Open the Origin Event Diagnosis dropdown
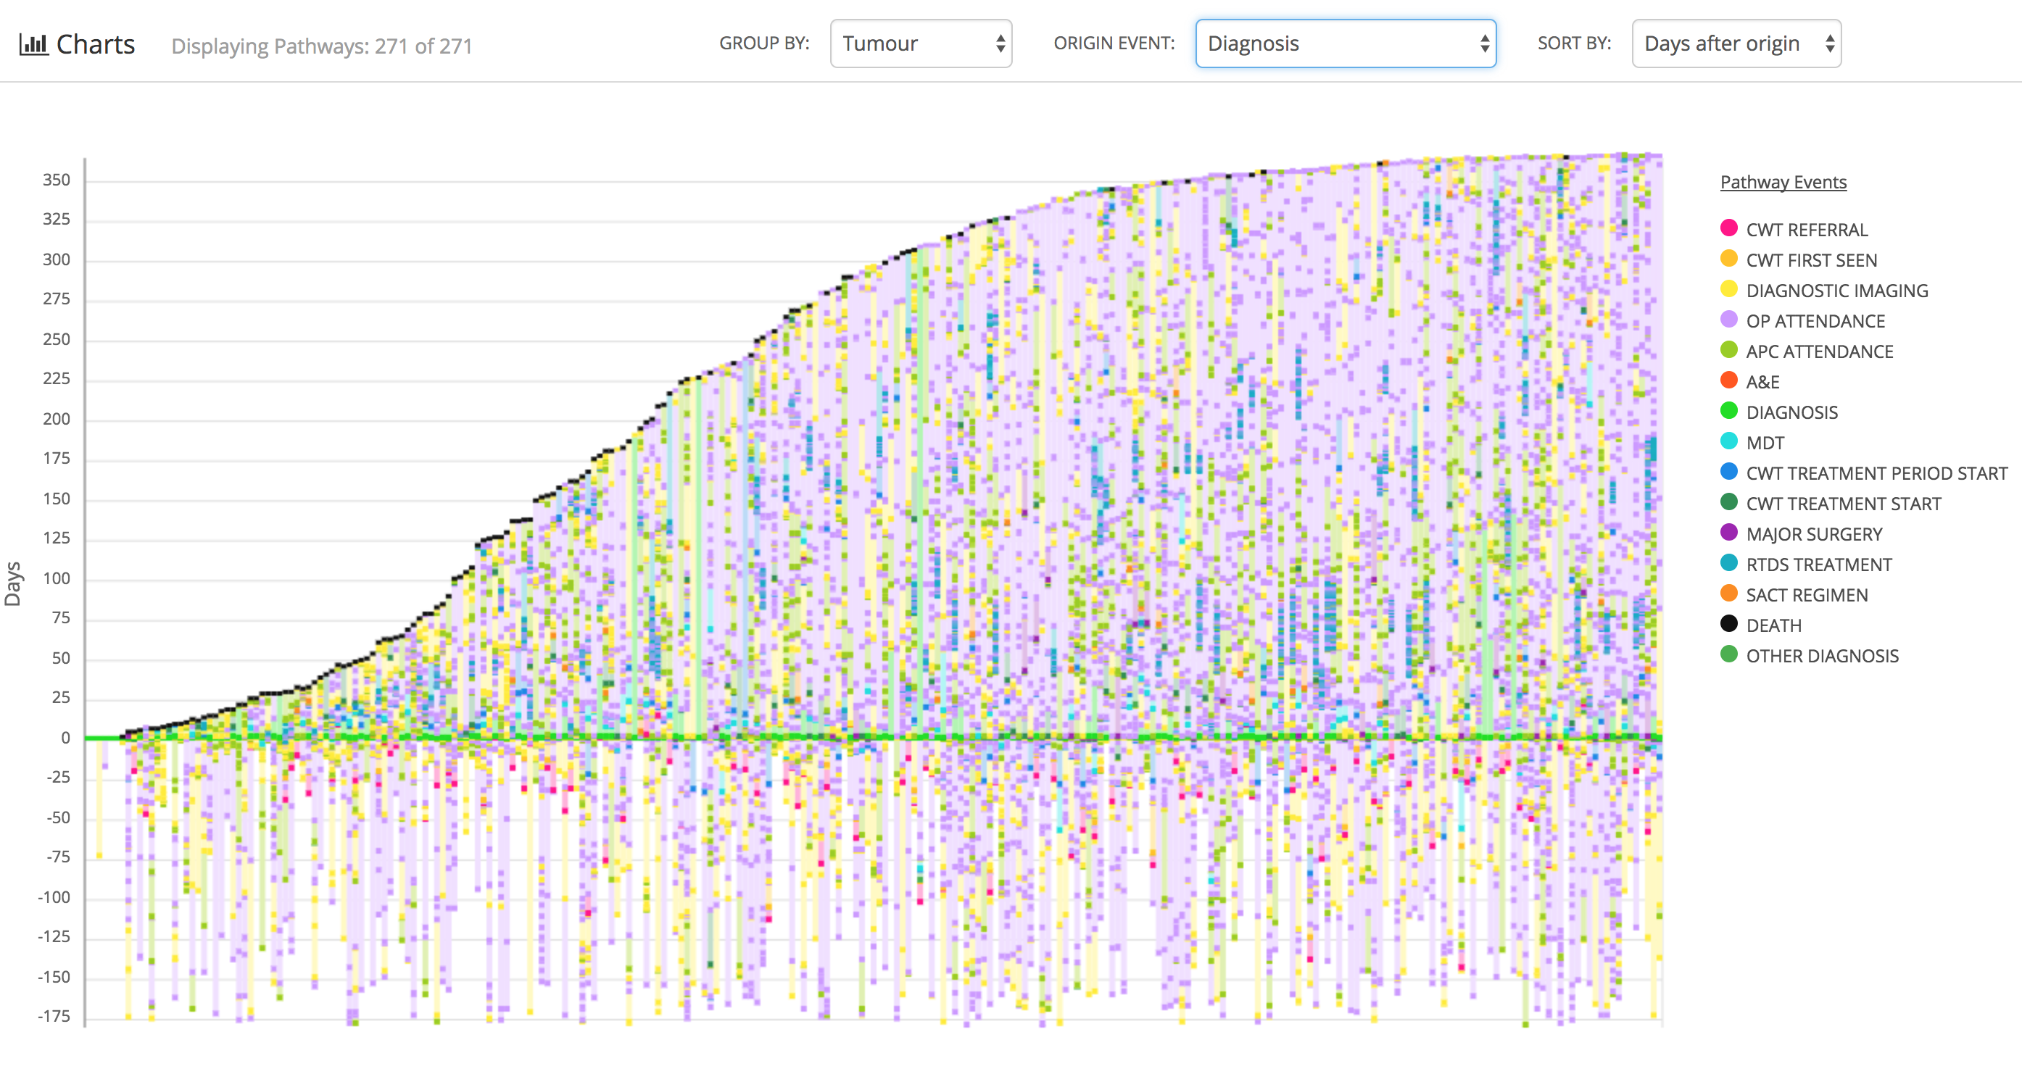The width and height of the screenshot is (2022, 1074). click(1346, 43)
